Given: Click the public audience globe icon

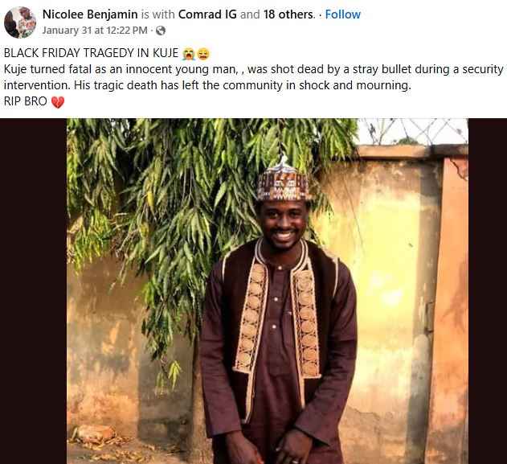Looking at the screenshot, I should [x=161, y=31].
